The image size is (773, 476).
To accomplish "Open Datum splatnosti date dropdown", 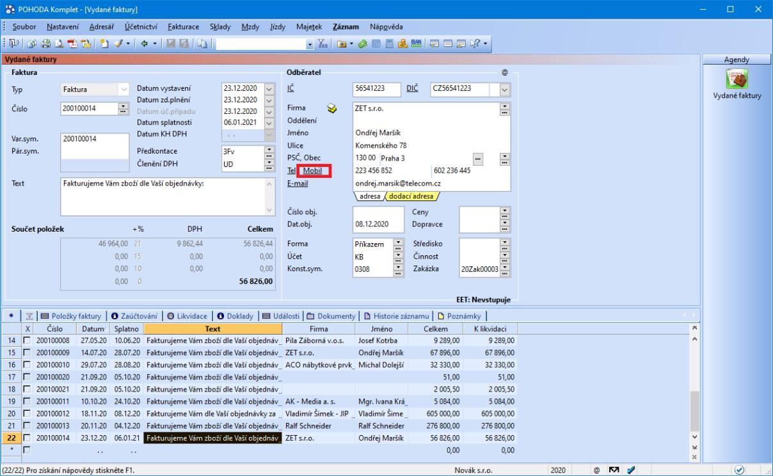I will [268, 122].
